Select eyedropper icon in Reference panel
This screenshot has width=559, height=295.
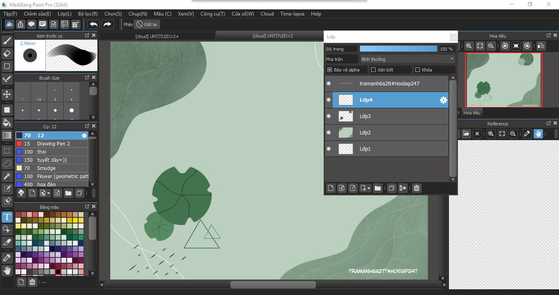527,134
